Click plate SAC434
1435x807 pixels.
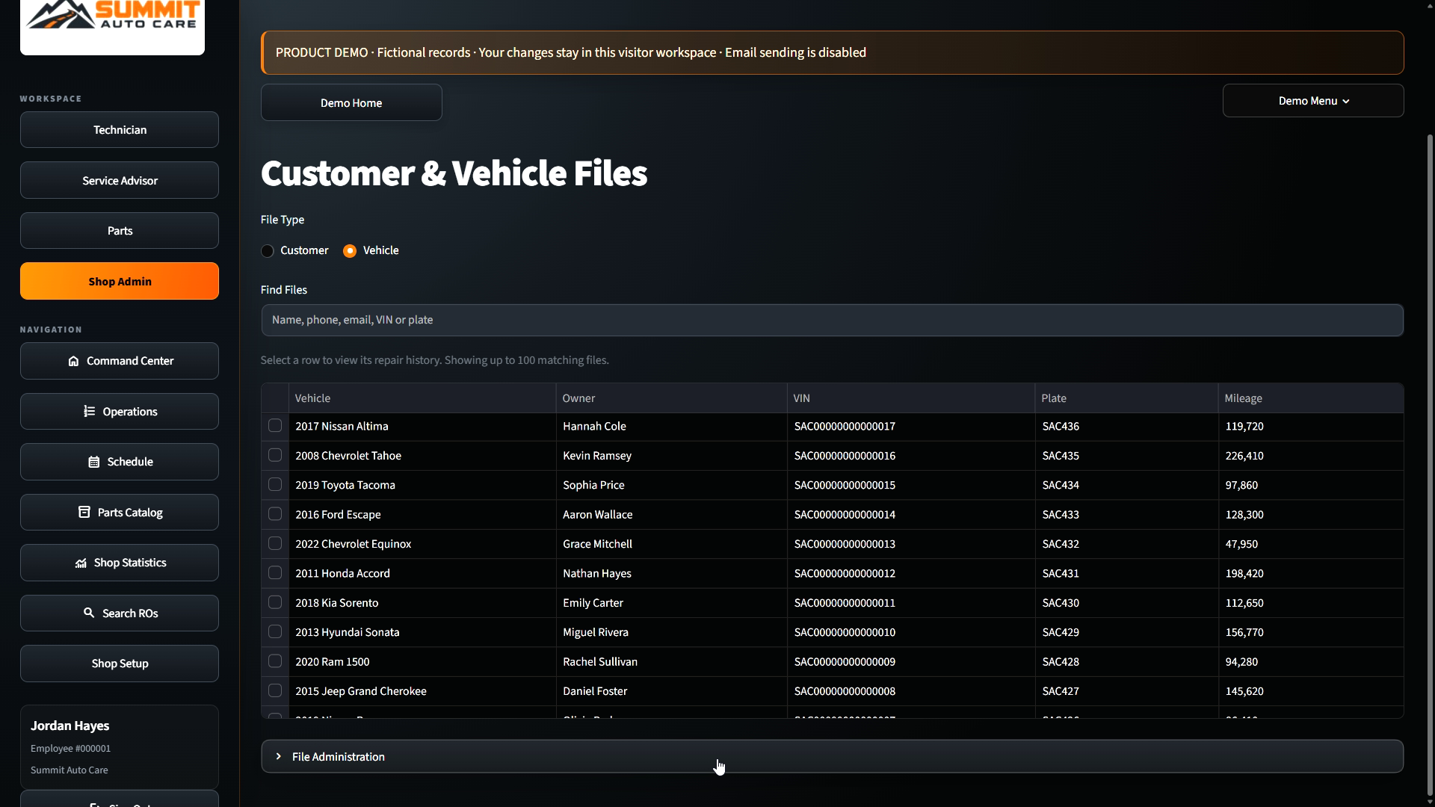click(1061, 485)
